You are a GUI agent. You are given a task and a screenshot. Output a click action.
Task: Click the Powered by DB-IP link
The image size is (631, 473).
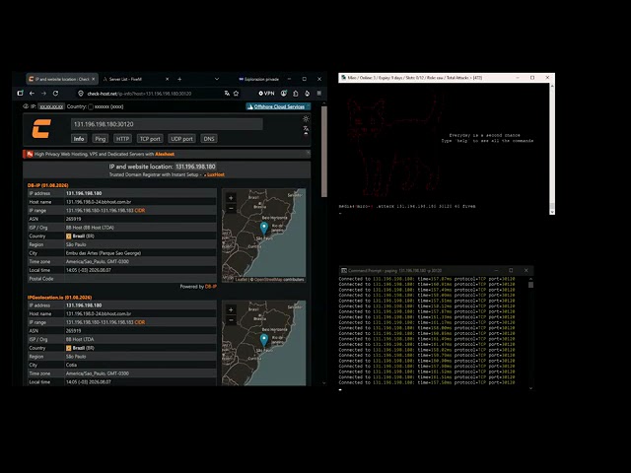[x=211, y=287]
